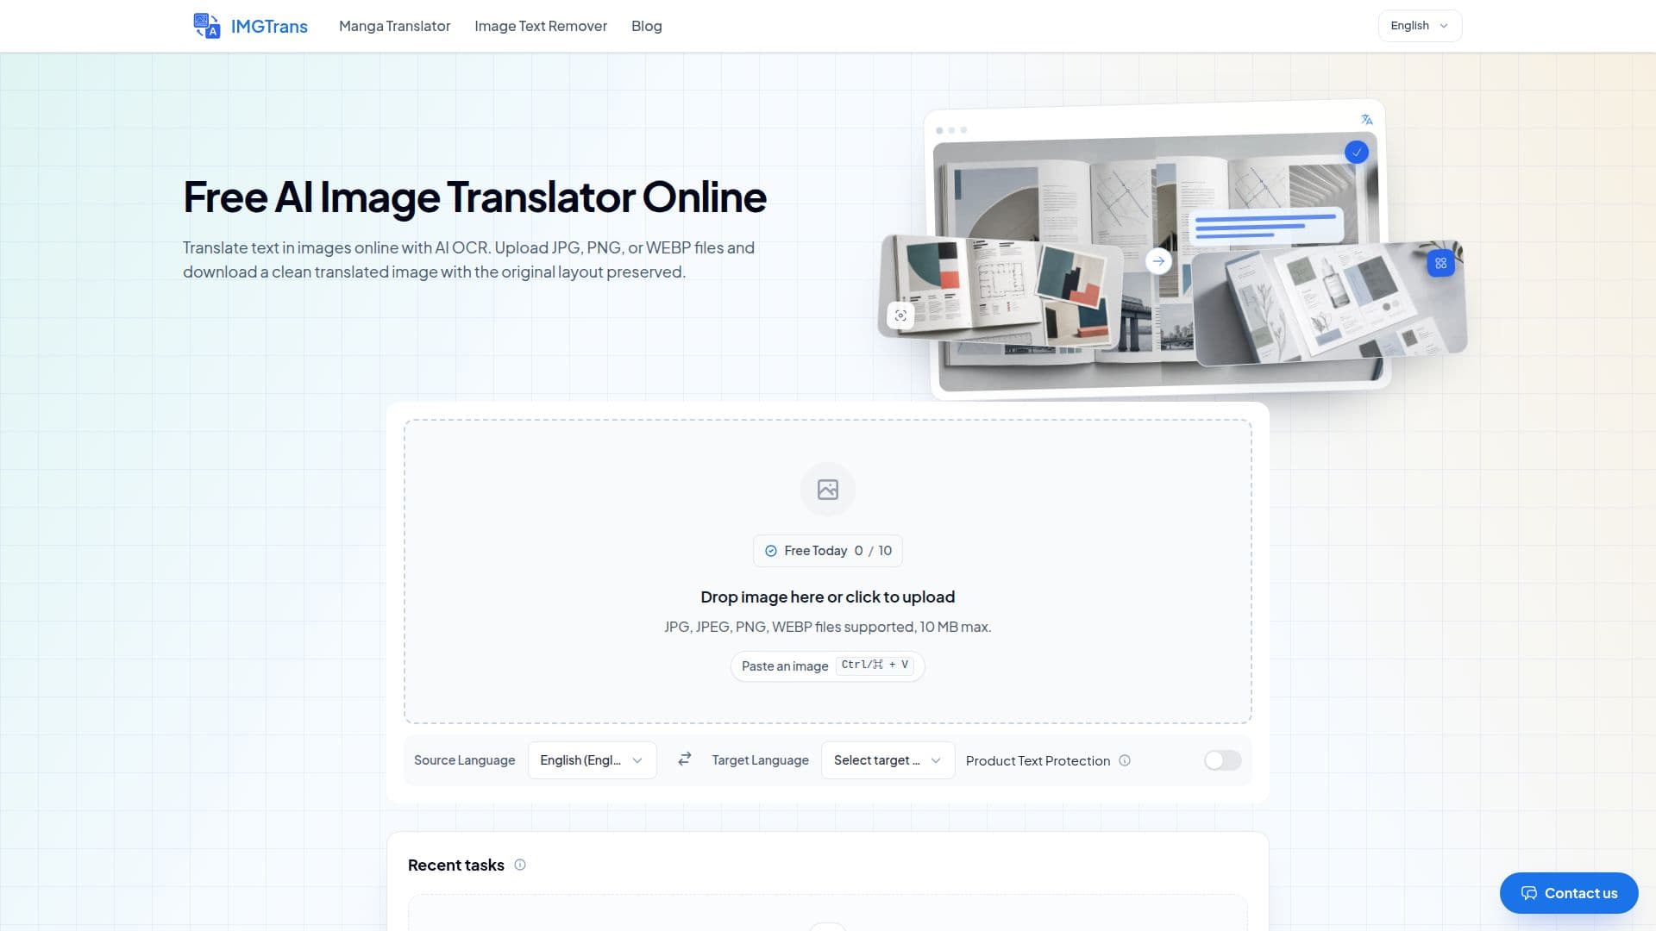Swap source and target languages icon
The image size is (1656, 931).
pyautogui.click(x=684, y=759)
